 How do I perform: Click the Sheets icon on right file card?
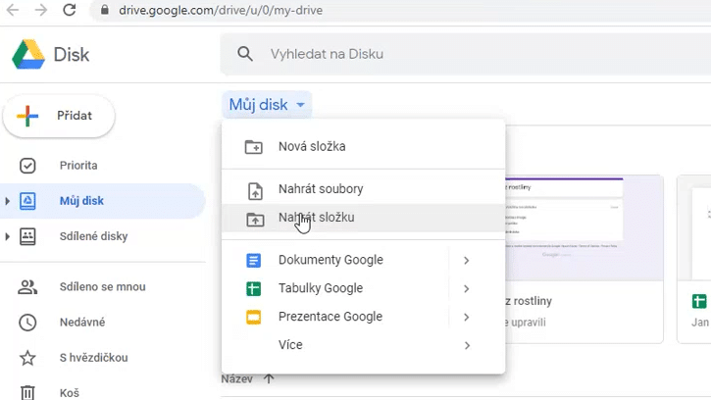pyautogui.click(x=699, y=301)
